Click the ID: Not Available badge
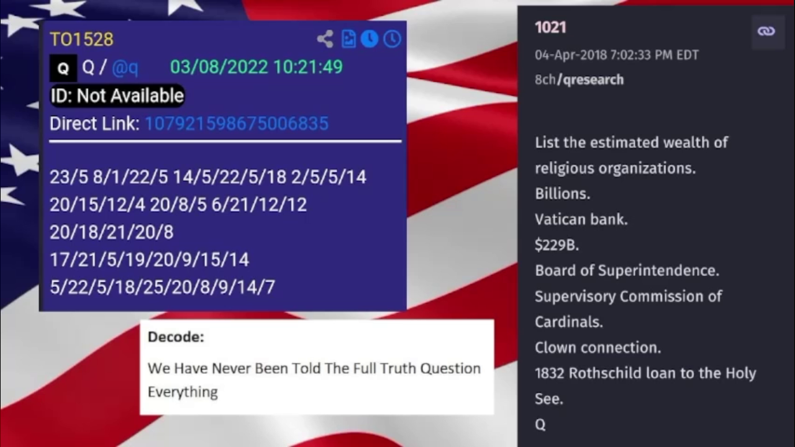The image size is (795, 447). [x=117, y=96]
